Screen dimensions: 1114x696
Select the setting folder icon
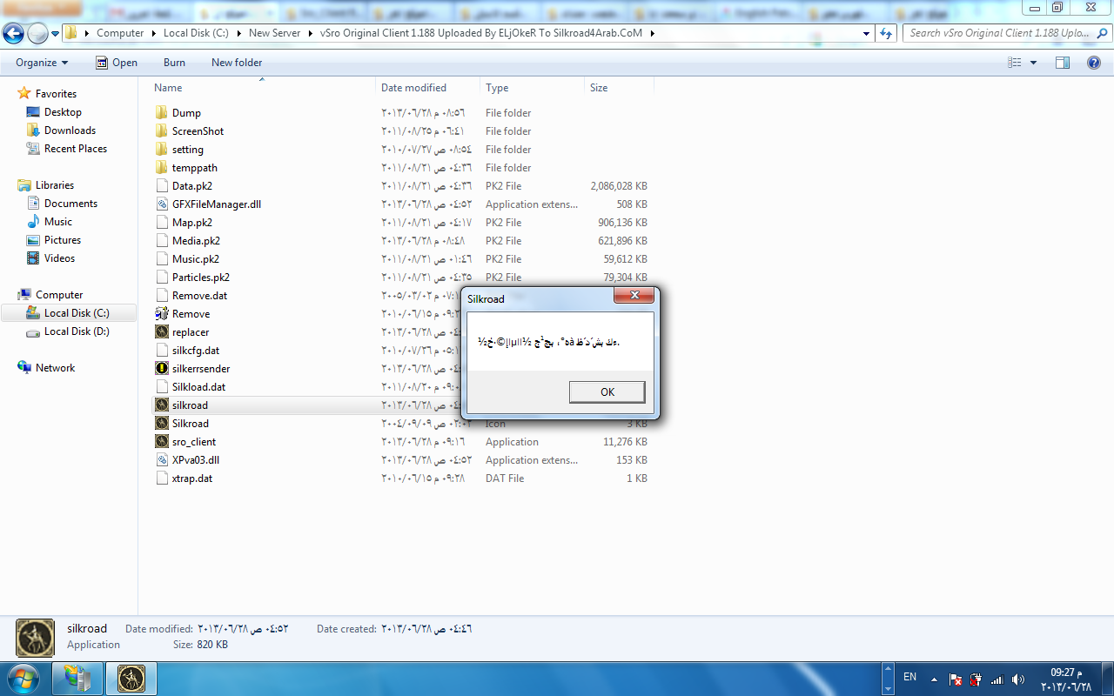tap(162, 149)
